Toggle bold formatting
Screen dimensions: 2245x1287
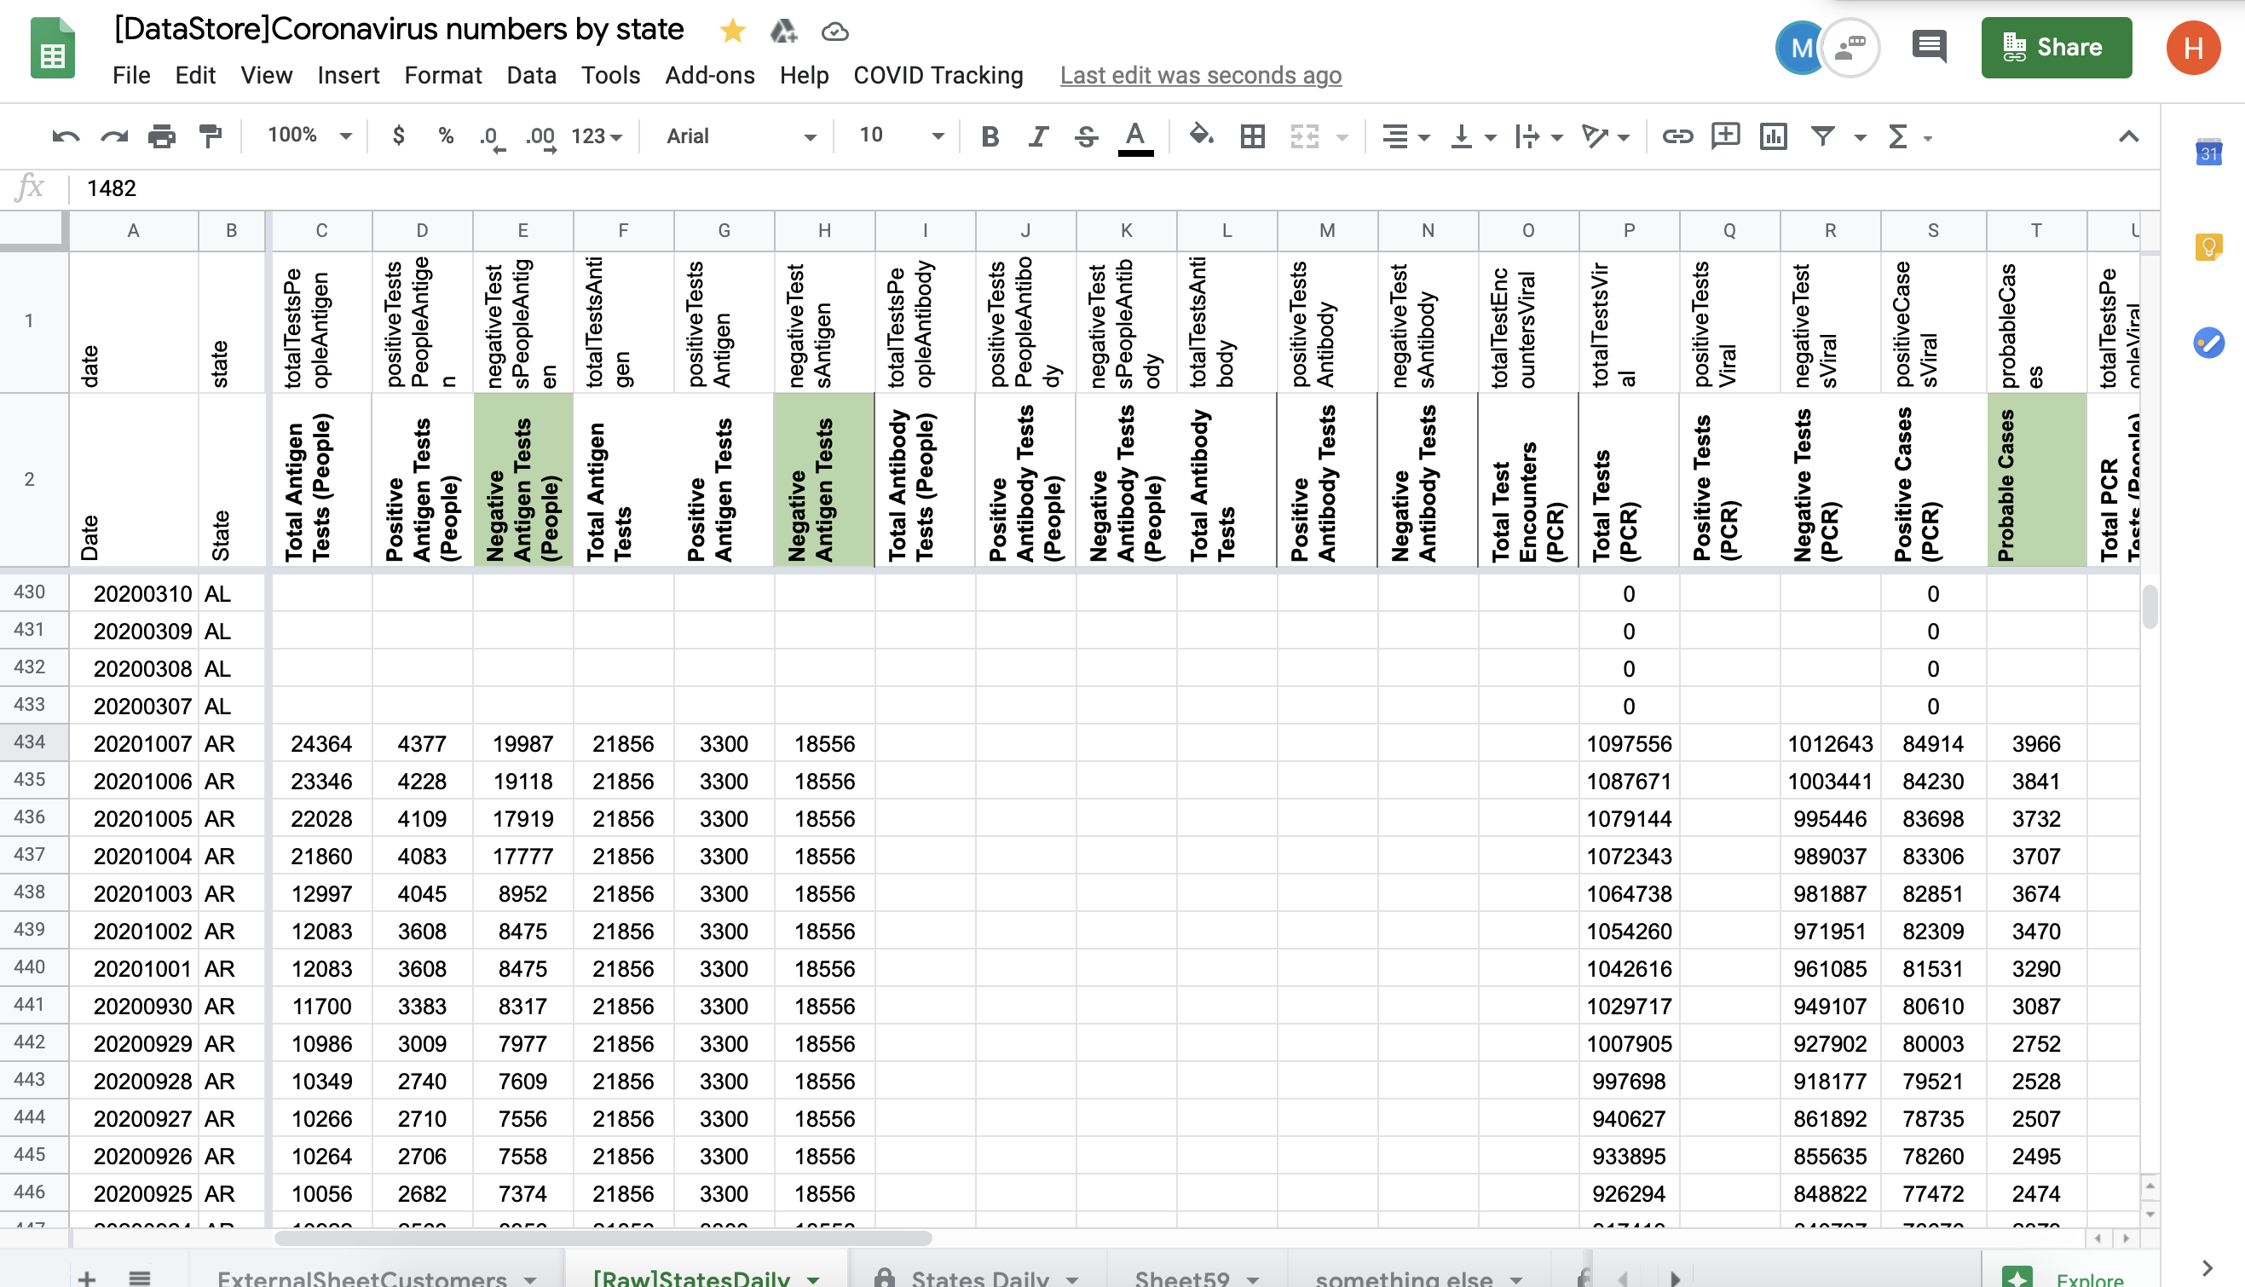tap(990, 136)
